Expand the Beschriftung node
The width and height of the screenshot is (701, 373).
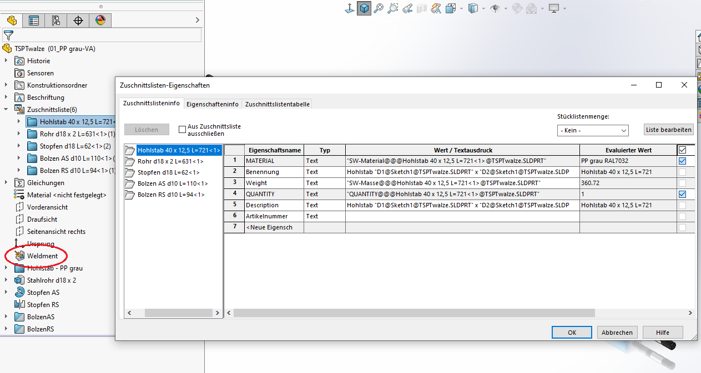point(6,98)
